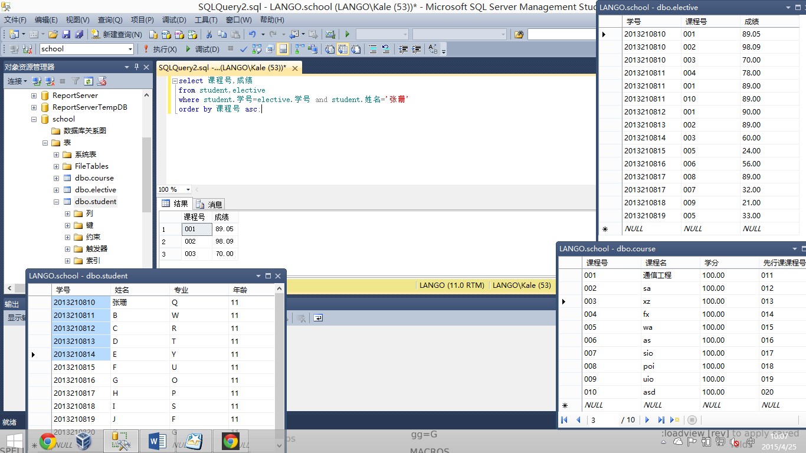806x453 pixels.
Task: Click the uncomment selected lines icon
Action: click(x=386, y=49)
